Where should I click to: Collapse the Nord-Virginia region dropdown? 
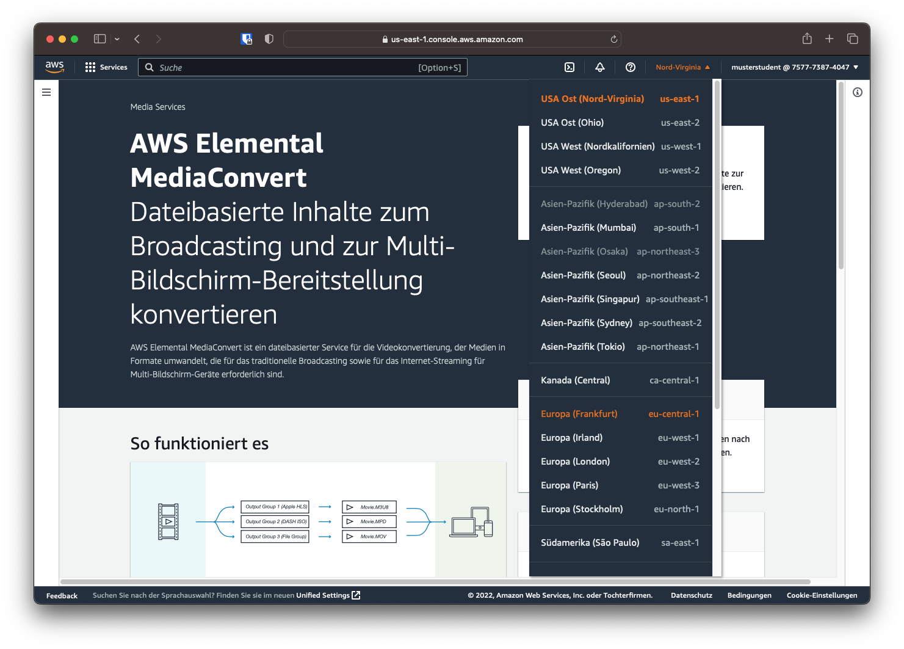(x=683, y=67)
